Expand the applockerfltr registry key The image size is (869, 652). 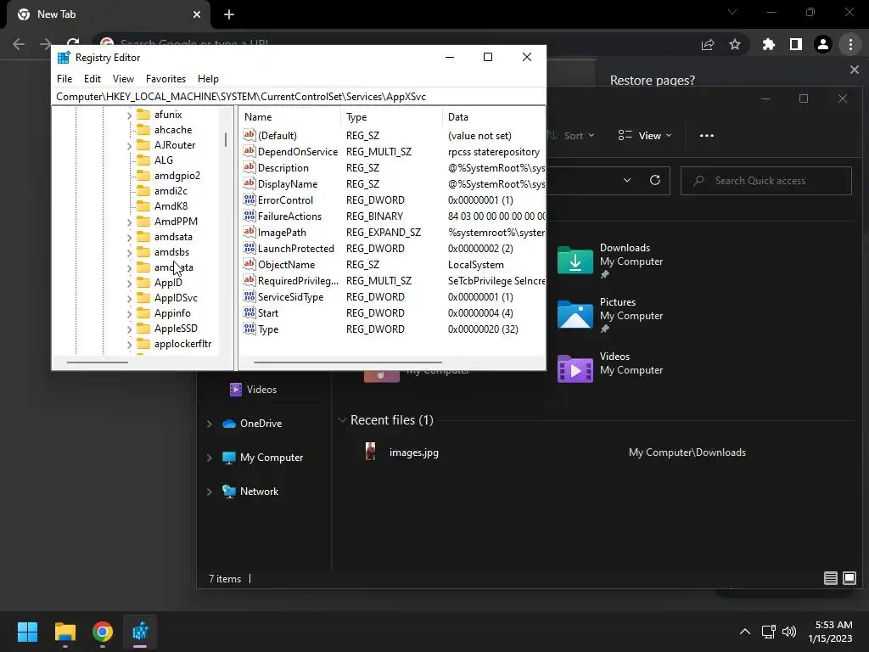pos(129,345)
